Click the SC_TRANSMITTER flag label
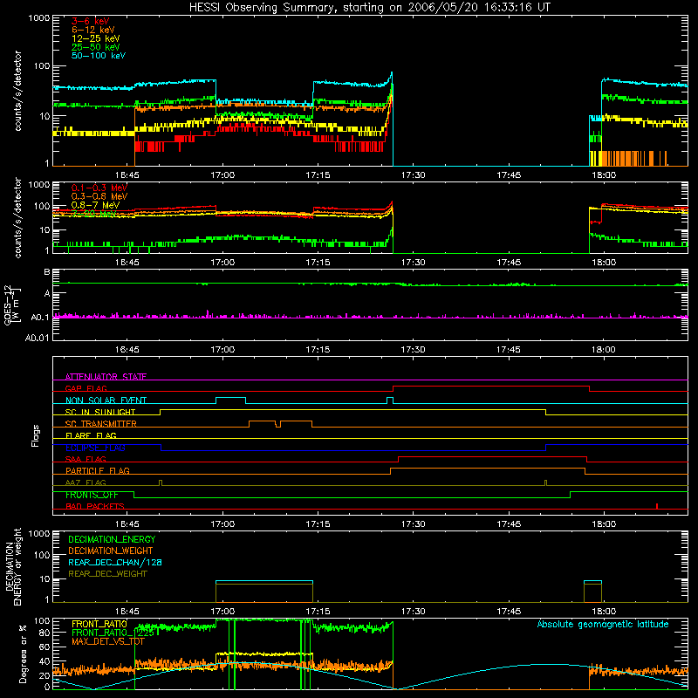 (x=100, y=424)
